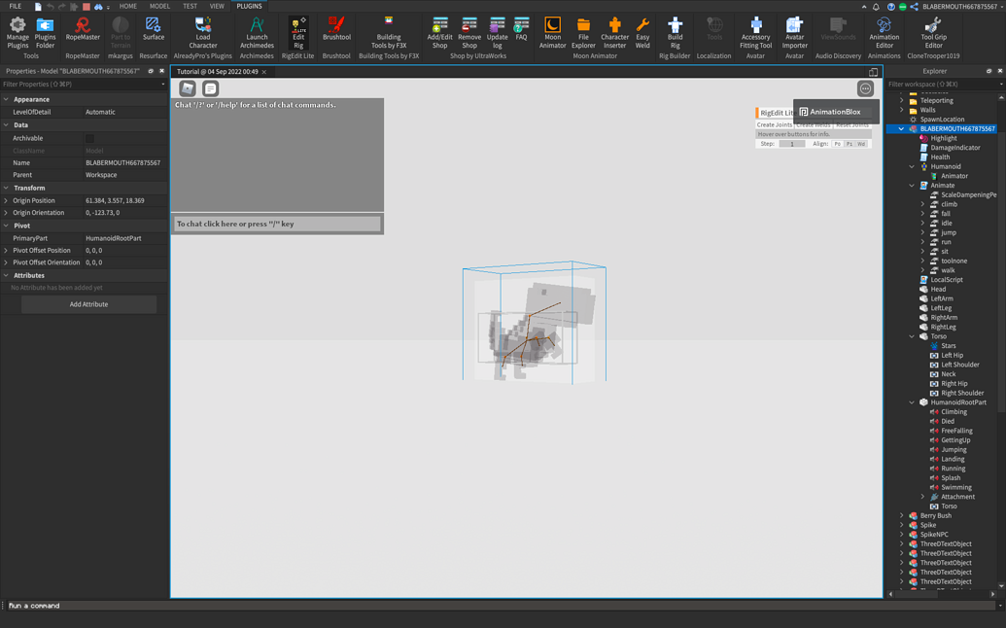1006x628 pixels.
Task: Toggle the P0 align option
Action: [x=838, y=144]
